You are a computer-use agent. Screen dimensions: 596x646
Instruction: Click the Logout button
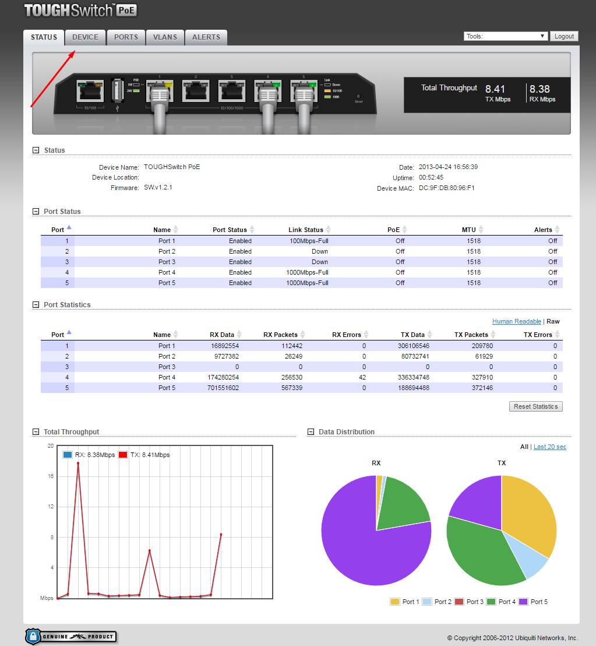563,36
